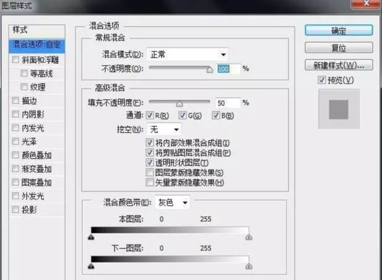Select 混合选项:自定 in styles list
Screen dimensions: 382x280
coord(37,45)
